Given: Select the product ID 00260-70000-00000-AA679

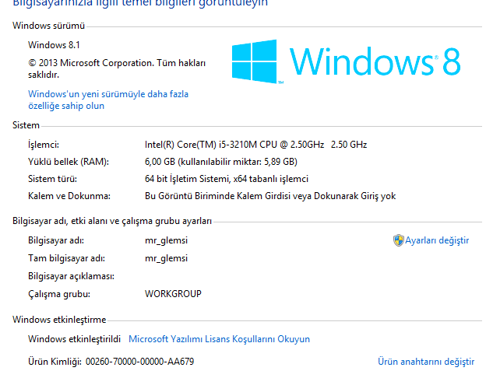Looking at the screenshot, I should tap(139, 362).
